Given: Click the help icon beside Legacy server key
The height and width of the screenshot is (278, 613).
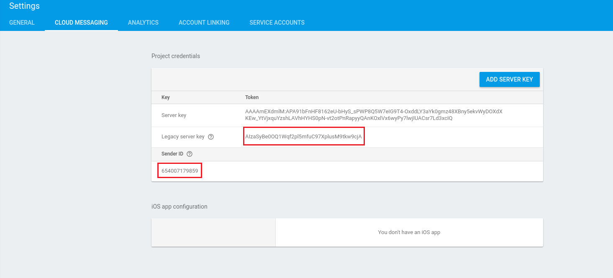Looking at the screenshot, I should coord(211,137).
